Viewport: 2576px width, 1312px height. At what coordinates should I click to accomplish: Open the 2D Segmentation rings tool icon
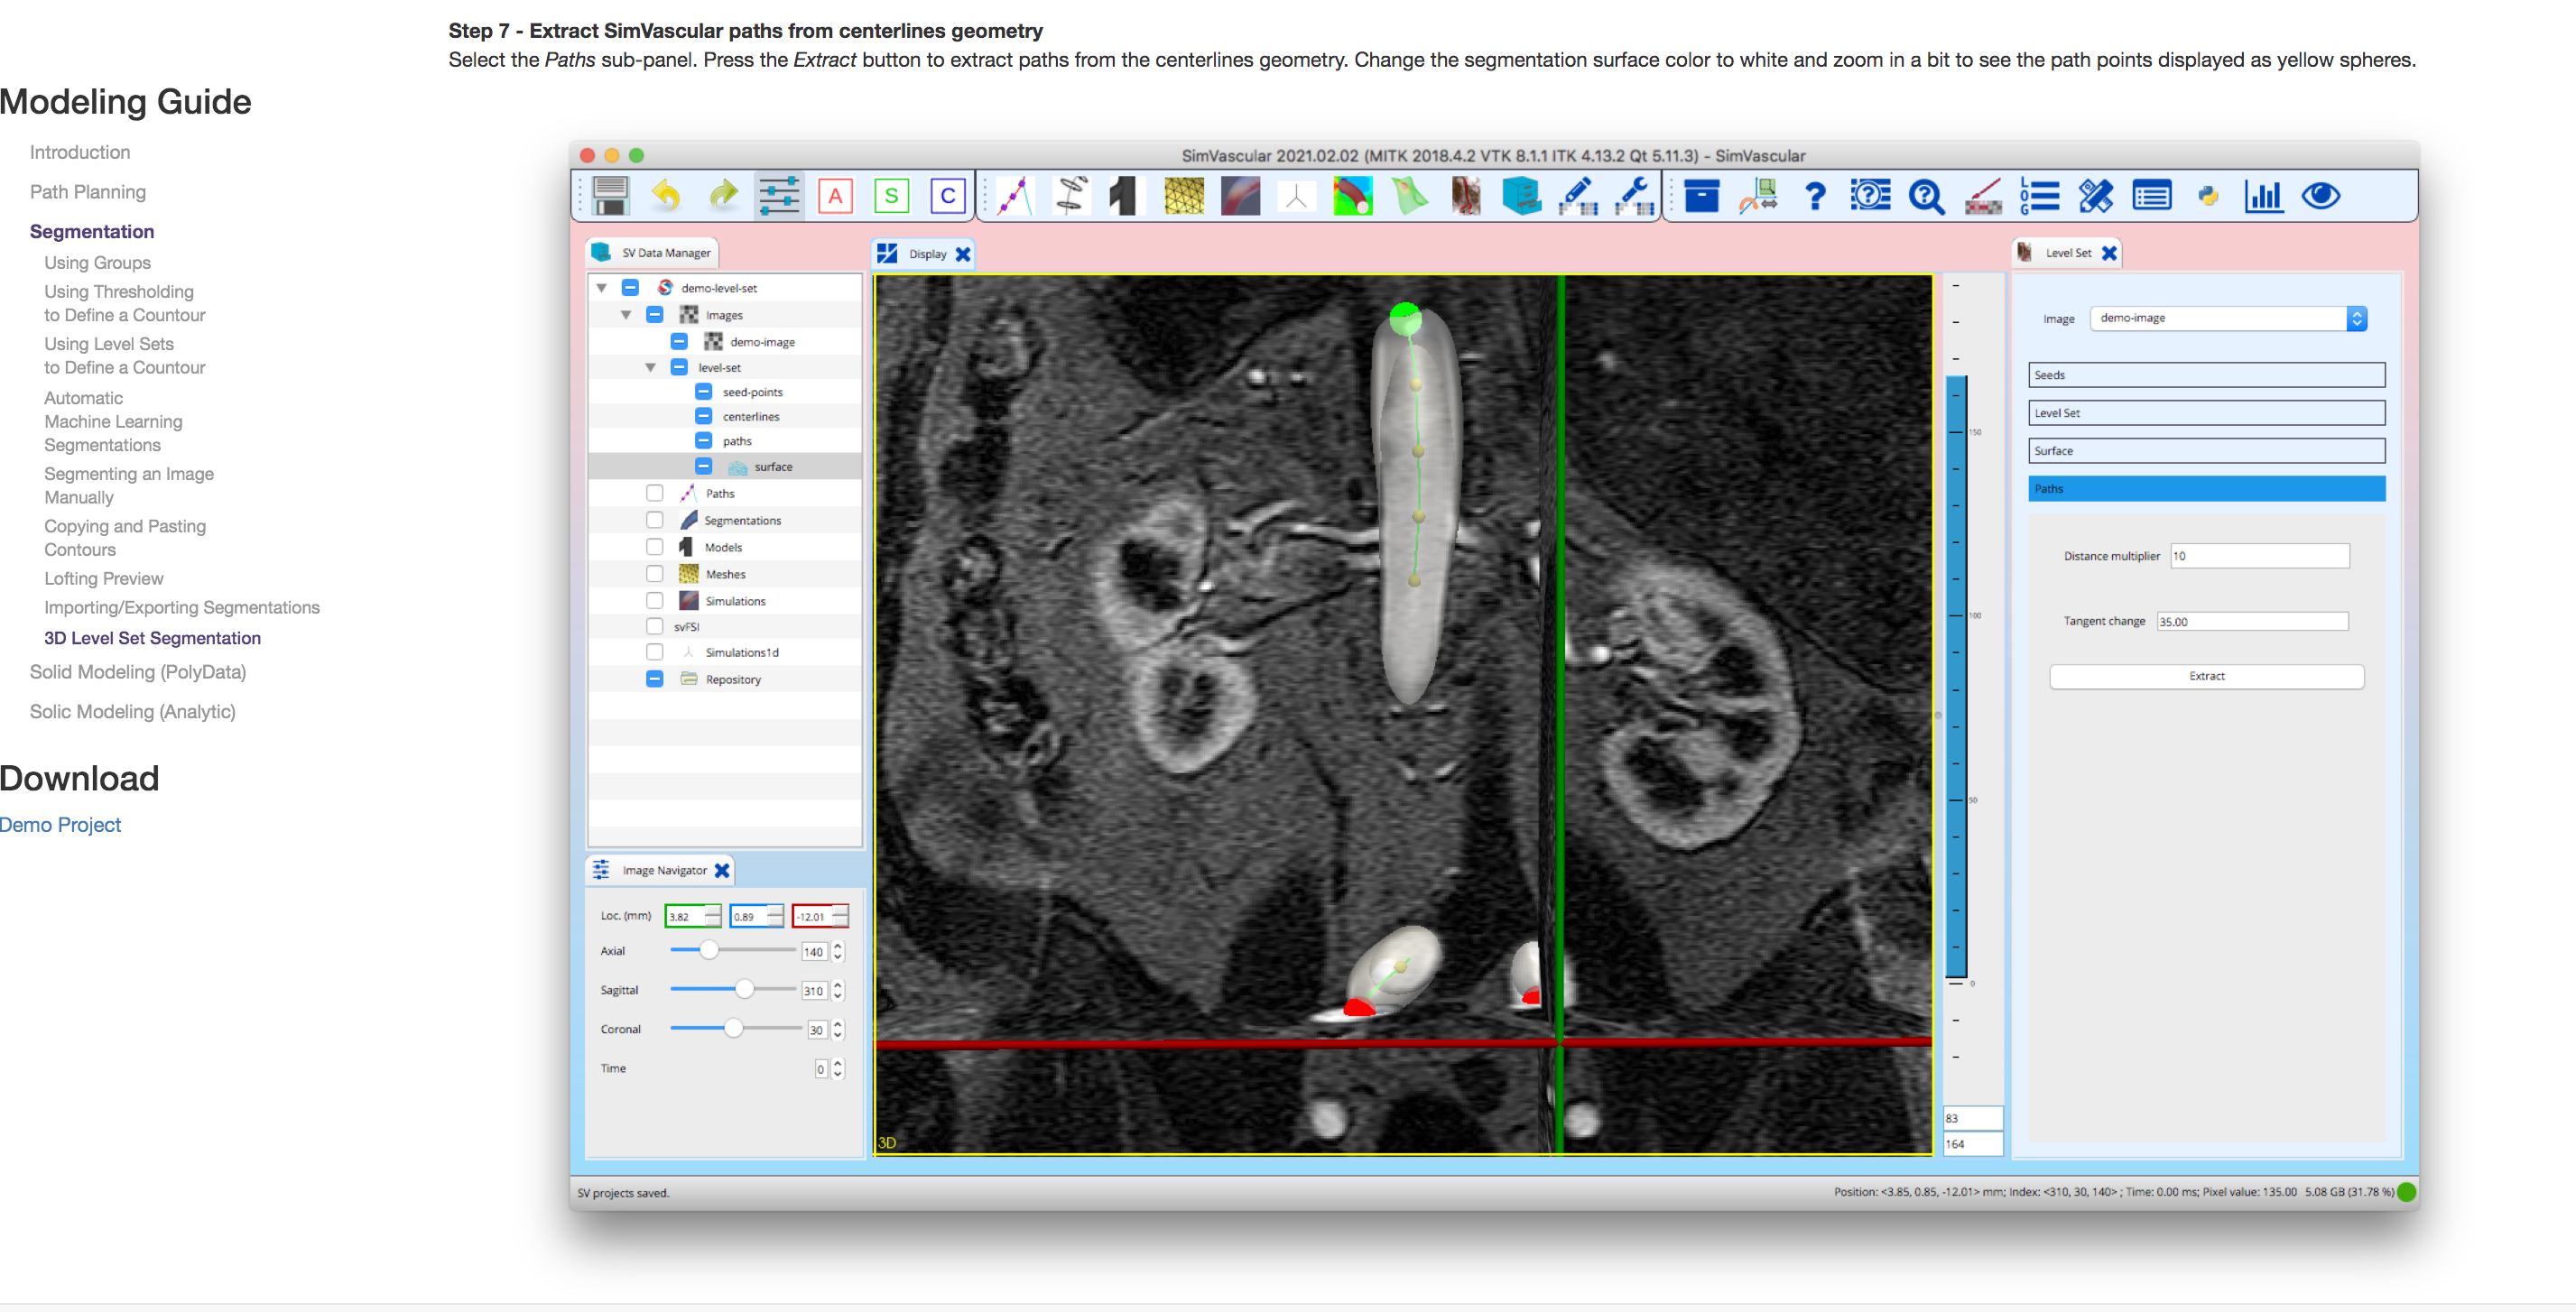click(x=1071, y=196)
